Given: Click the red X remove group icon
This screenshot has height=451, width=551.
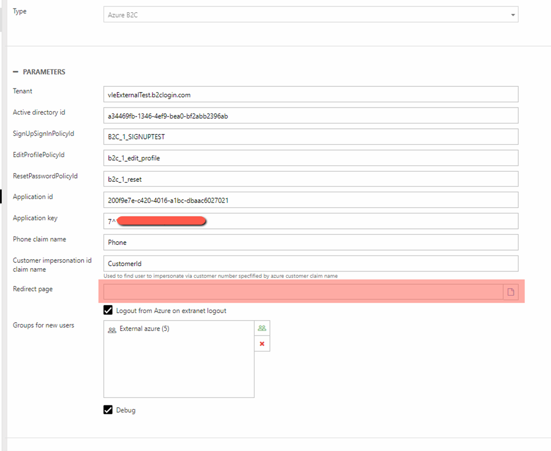Looking at the screenshot, I should click(x=262, y=344).
